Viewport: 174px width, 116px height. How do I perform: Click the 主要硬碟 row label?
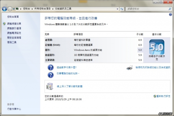point(50,60)
